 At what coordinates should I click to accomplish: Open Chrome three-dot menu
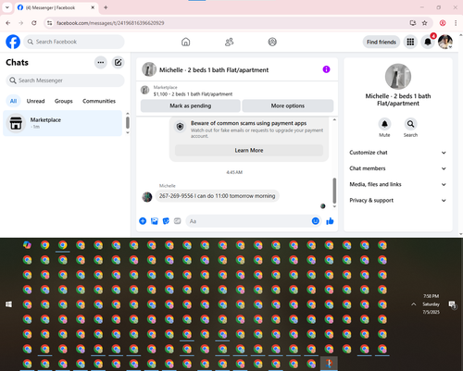(456, 23)
